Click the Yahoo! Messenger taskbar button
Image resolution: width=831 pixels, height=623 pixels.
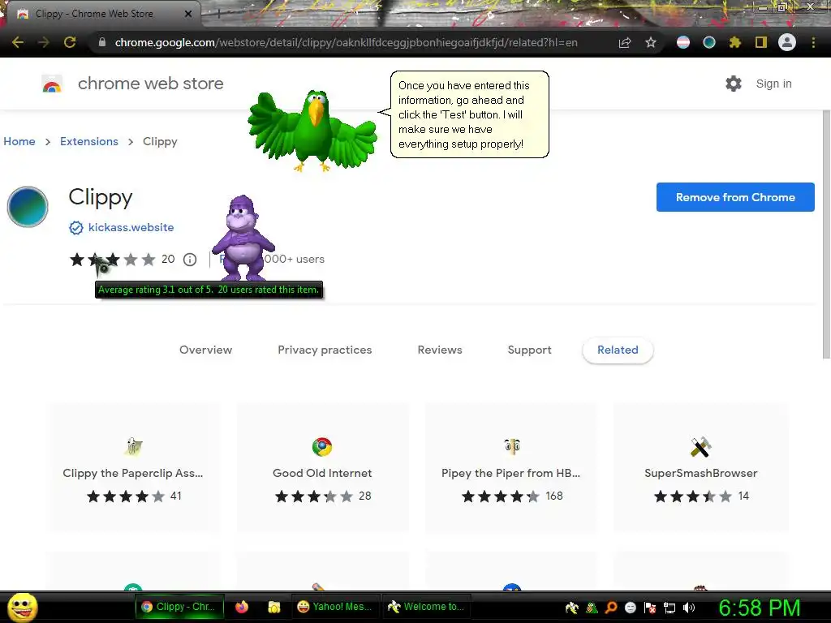tap(334, 607)
